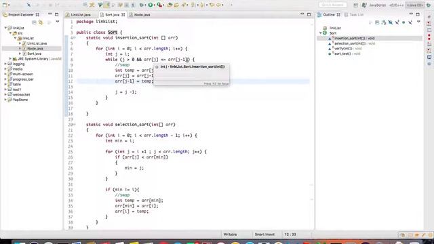Click the External Tools run icon
Screen dimensions: 434x244
click(x=159, y=5)
